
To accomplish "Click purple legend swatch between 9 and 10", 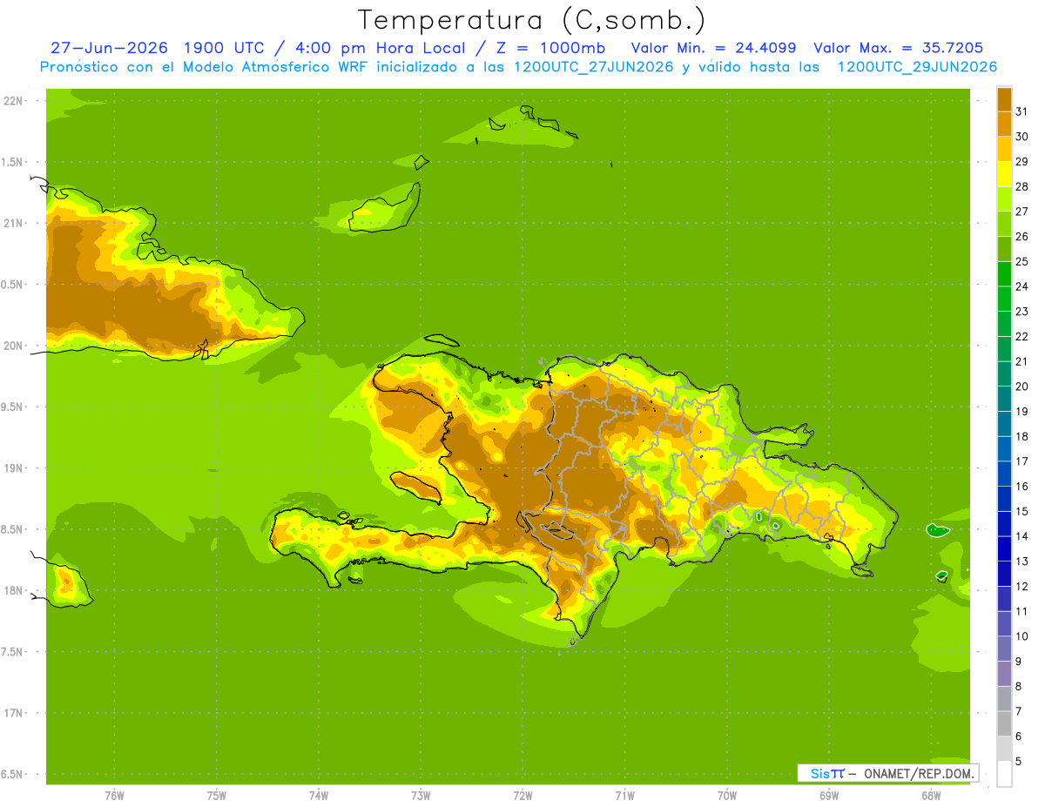I will 1005,649.
